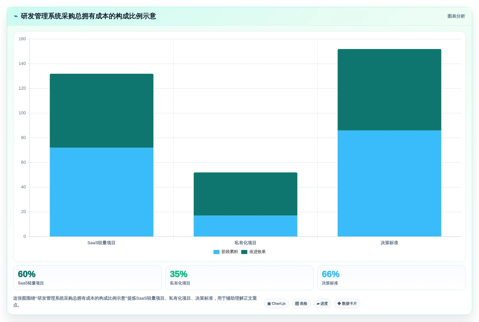Click the 66% value on the 决策标准 card

[331, 274]
